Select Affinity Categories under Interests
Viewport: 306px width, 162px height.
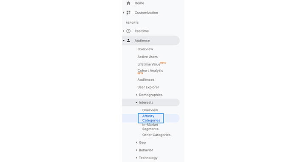[x=151, y=118]
